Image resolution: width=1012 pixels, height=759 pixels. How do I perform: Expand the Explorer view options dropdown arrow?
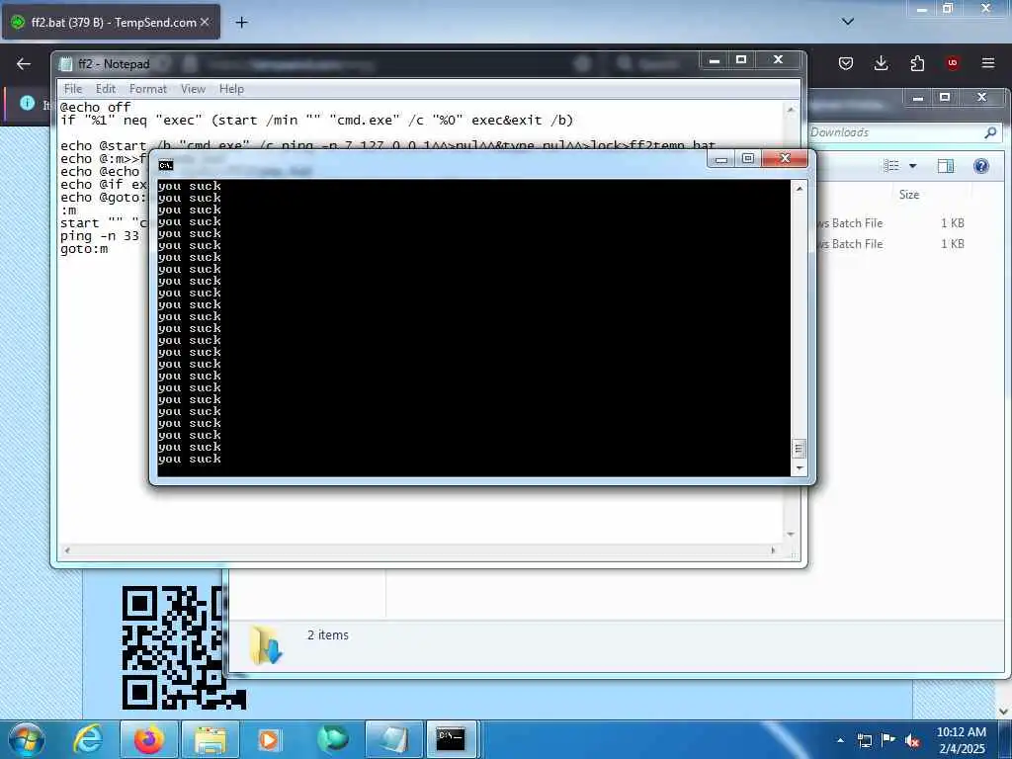coord(912,166)
